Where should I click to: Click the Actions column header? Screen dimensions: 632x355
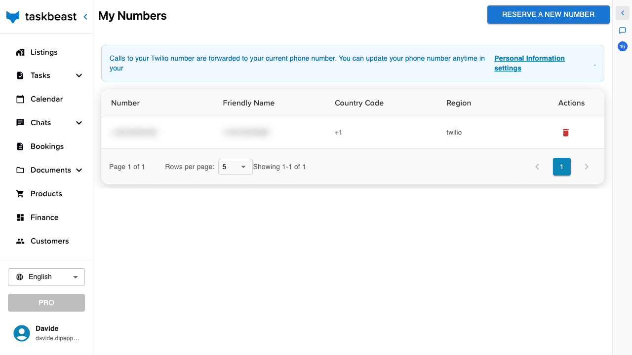pos(571,103)
